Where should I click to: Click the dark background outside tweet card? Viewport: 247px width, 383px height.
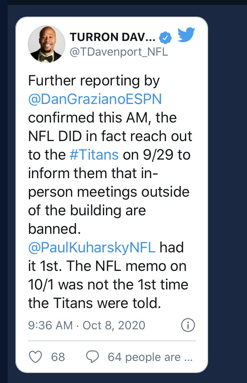point(227,196)
